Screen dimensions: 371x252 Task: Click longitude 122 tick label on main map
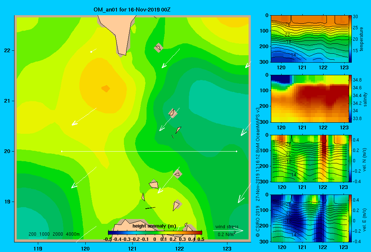coord(180,248)
